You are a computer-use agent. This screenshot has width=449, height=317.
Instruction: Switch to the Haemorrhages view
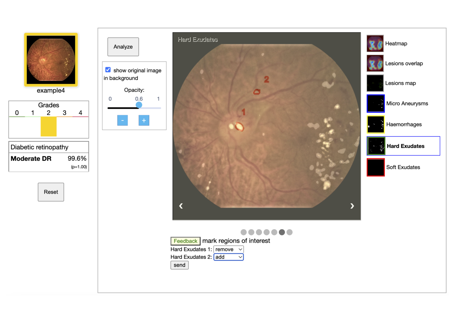375,124
